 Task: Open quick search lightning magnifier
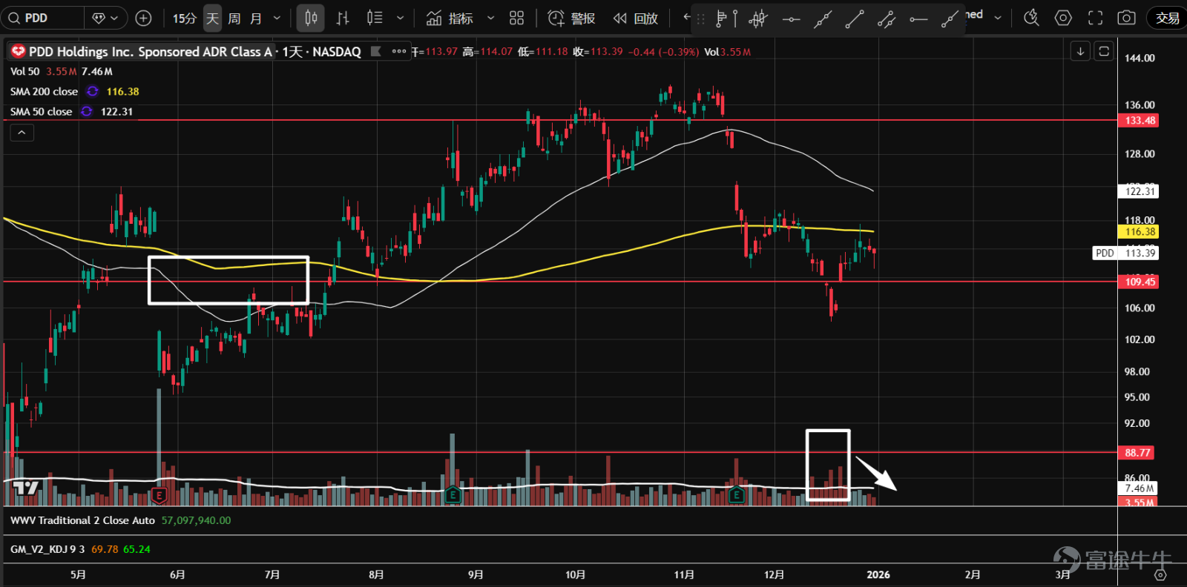tap(1031, 18)
